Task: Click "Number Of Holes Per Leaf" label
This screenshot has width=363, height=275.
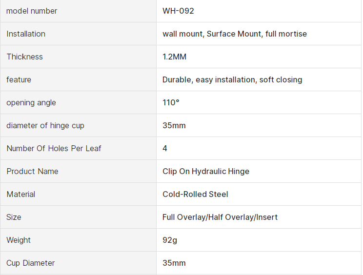Action: coord(54,148)
